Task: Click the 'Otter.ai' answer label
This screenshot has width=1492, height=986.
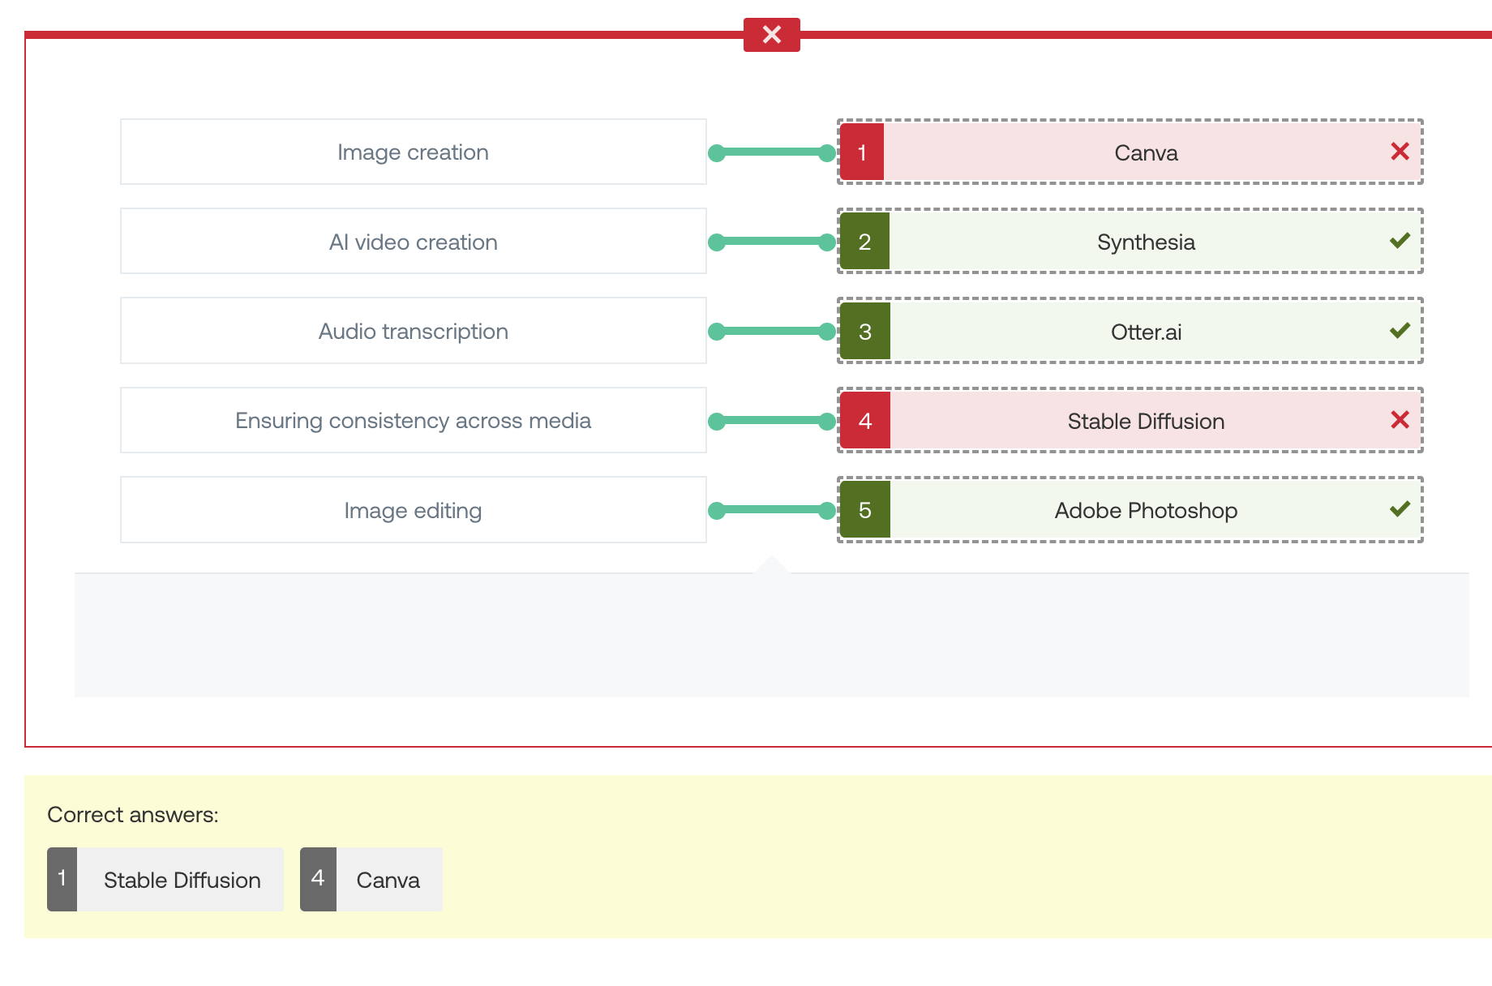Action: coord(1146,332)
